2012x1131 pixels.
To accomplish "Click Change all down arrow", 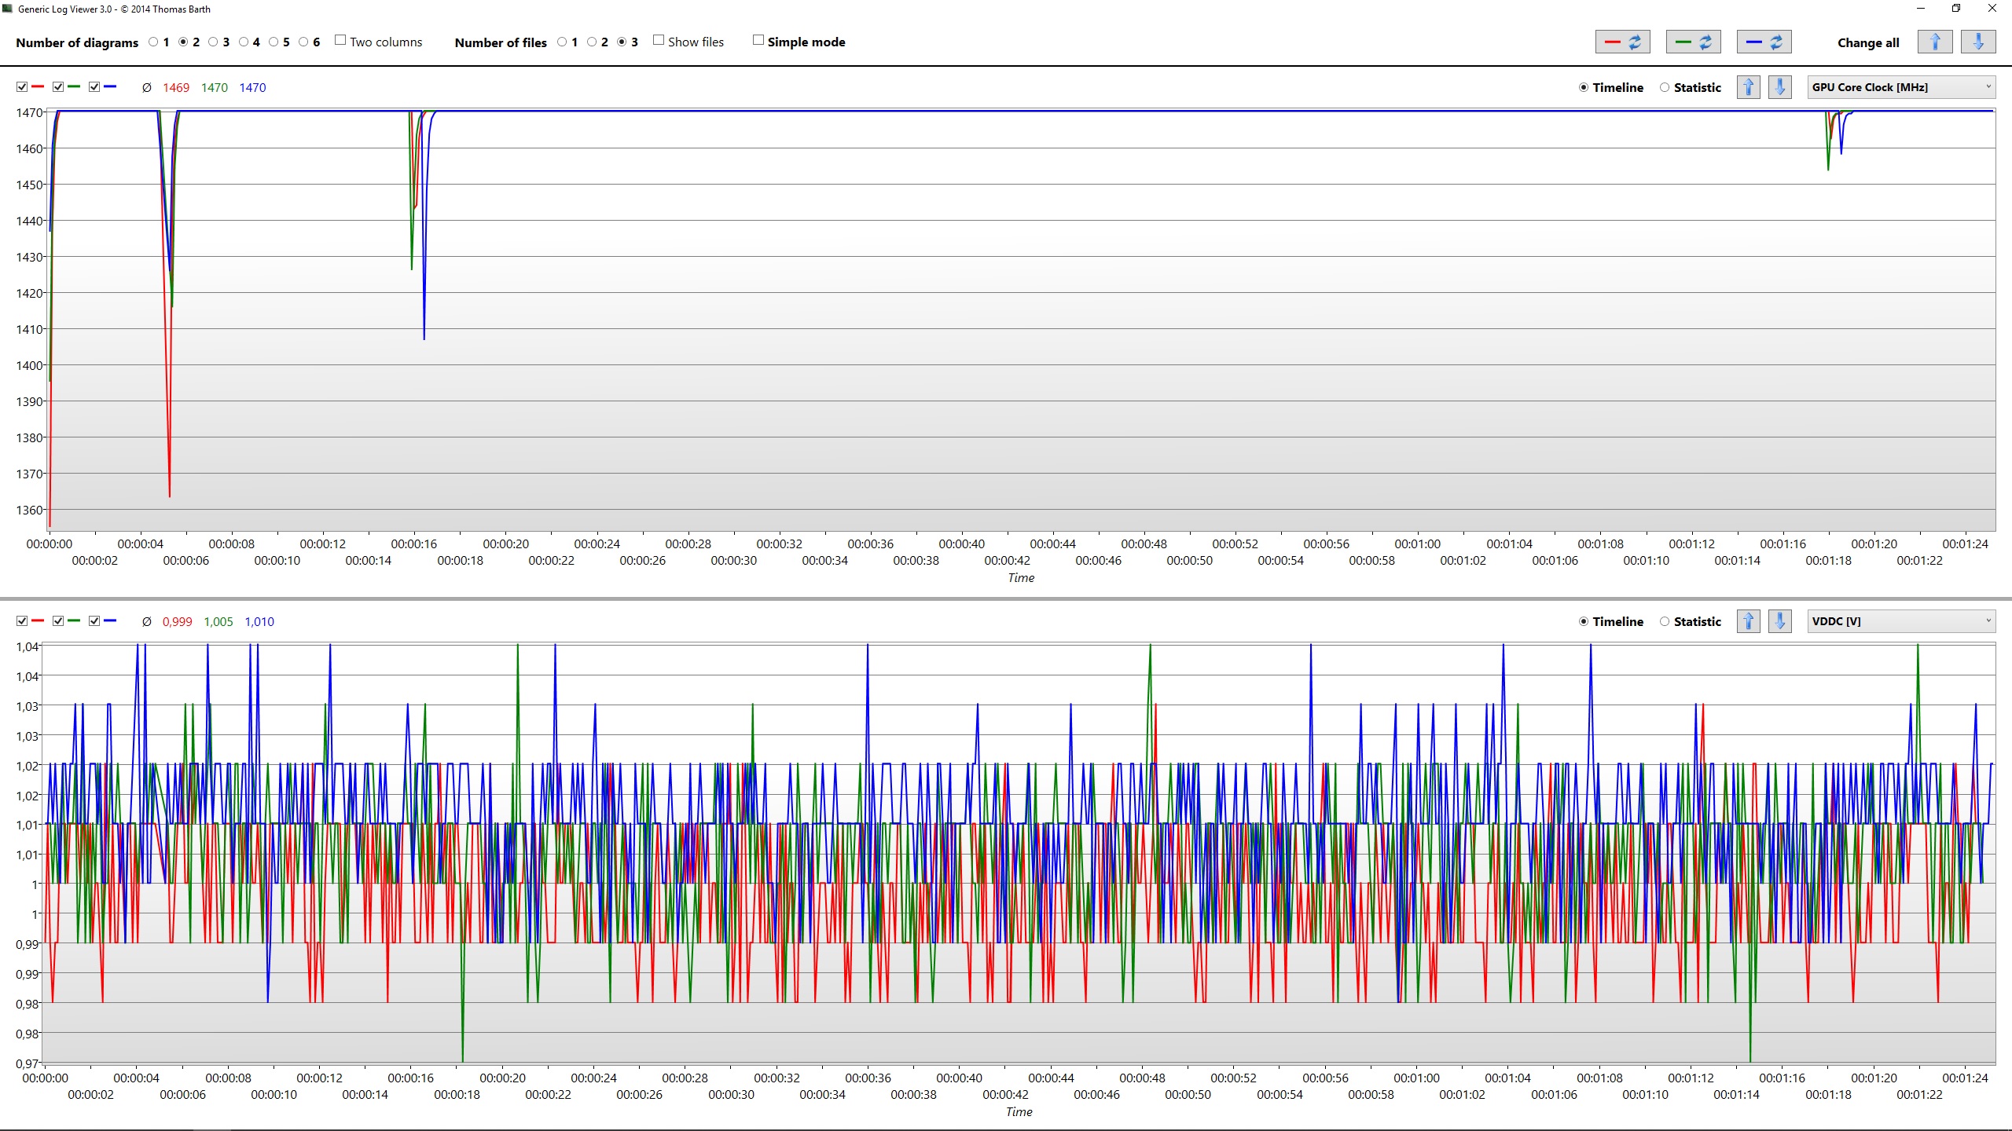I will click(x=1978, y=42).
